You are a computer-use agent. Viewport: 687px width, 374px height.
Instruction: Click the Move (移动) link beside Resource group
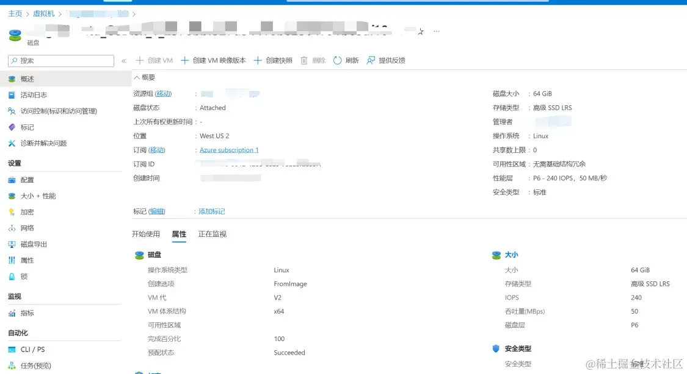pyautogui.click(x=164, y=94)
